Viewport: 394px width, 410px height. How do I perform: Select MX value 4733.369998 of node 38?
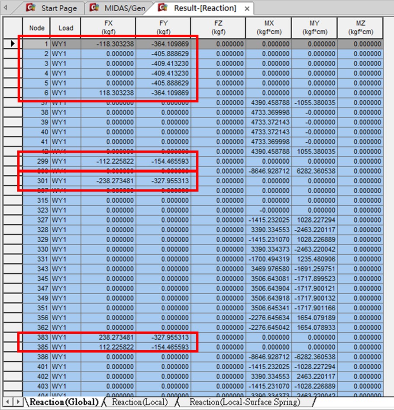click(269, 112)
